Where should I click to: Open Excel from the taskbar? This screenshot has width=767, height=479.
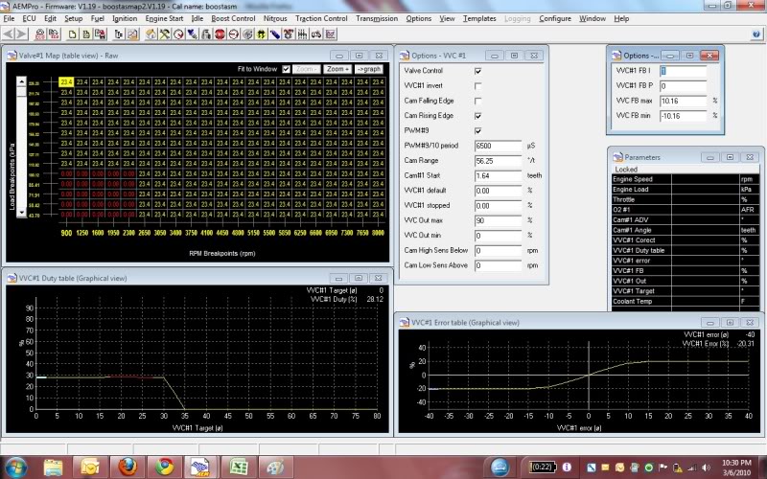click(240, 466)
